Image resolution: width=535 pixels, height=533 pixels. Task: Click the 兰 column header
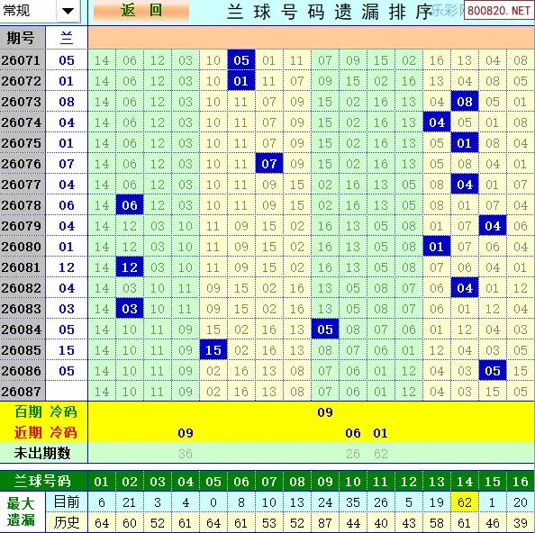pos(67,38)
